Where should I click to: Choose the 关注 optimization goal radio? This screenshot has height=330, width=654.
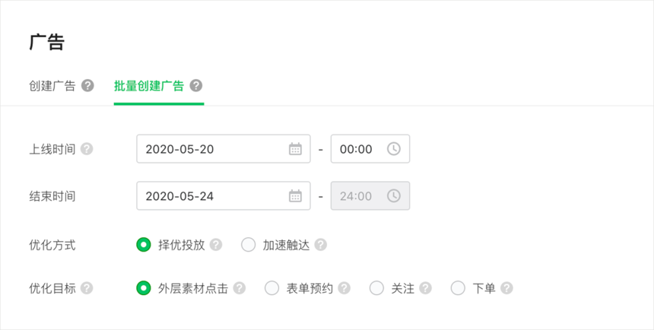click(376, 288)
